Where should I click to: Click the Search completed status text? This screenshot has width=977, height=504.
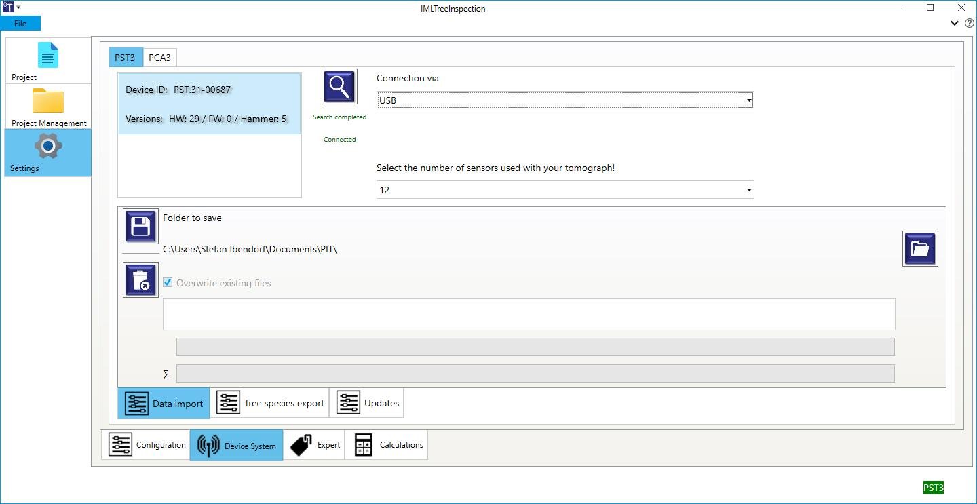point(339,117)
